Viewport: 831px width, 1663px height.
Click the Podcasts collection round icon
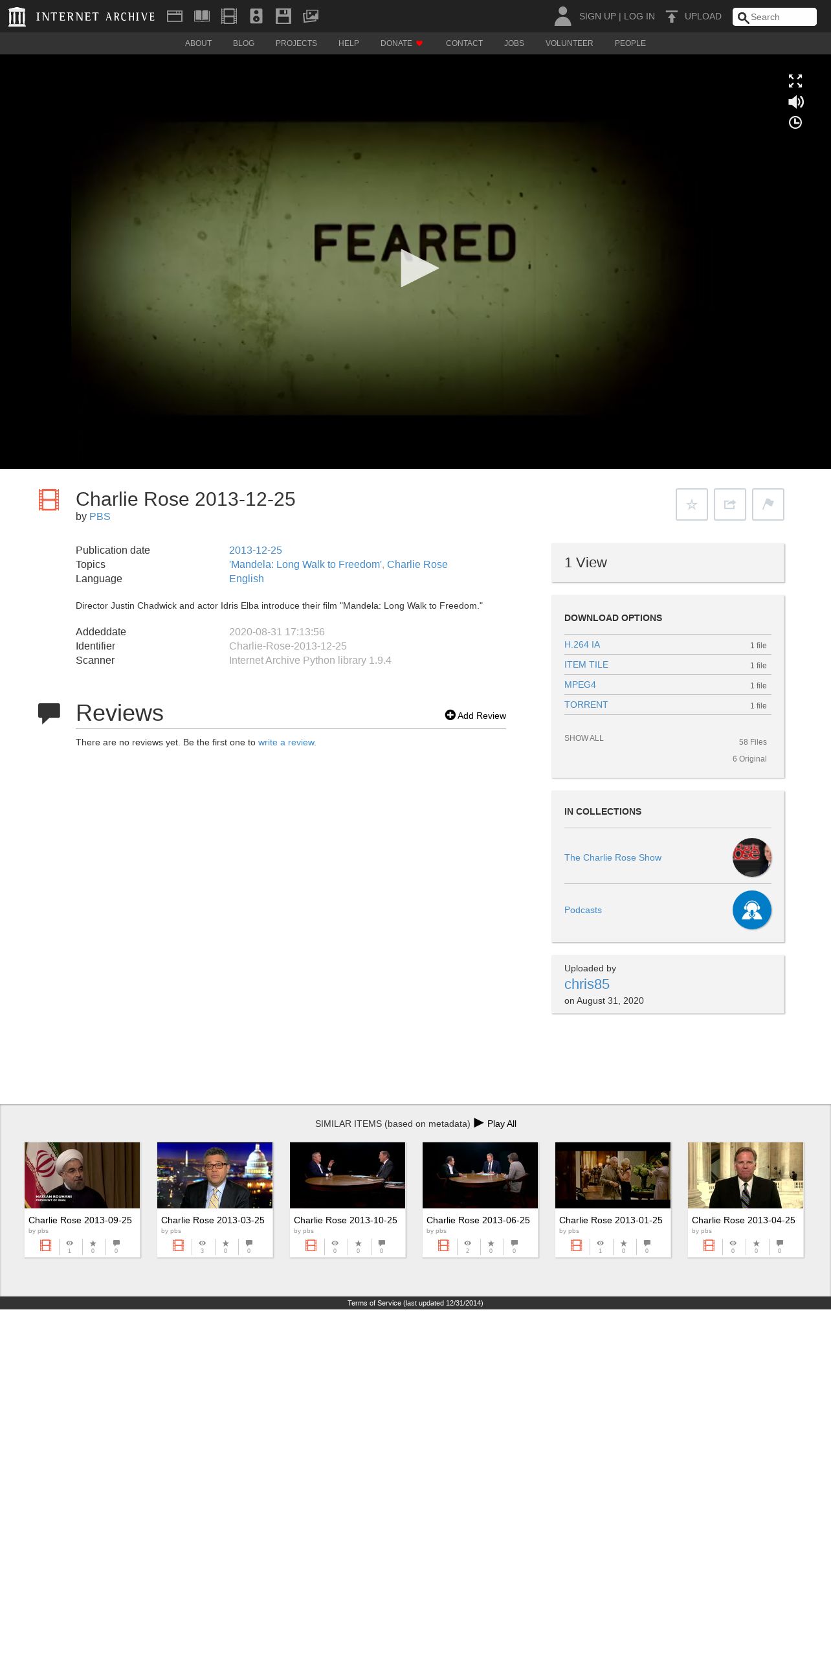752,910
